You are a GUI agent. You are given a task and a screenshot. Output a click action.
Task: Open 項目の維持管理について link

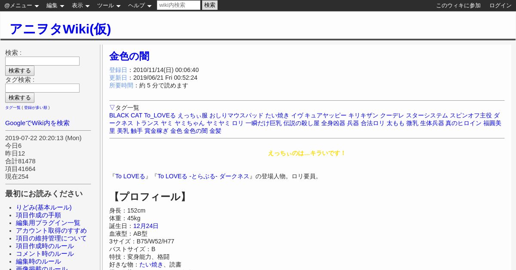[x=51, y=238]
